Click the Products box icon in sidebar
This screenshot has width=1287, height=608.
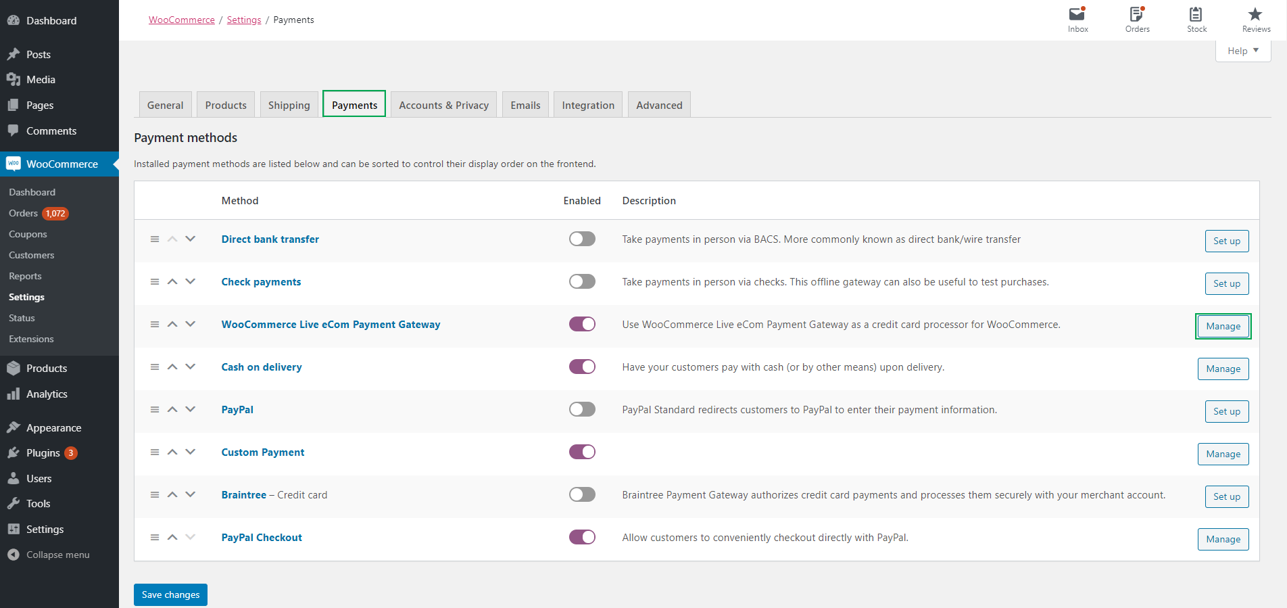14,368
